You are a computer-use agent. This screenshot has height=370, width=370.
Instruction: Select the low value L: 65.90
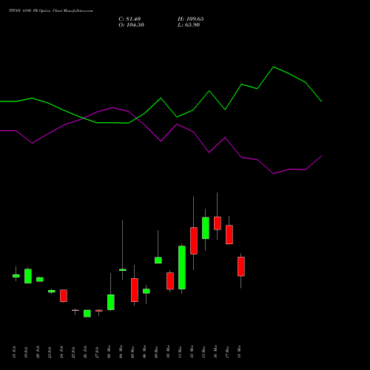[x=189, y=25]
